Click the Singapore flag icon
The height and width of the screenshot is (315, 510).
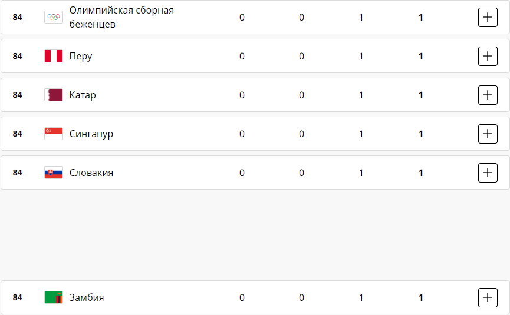(54, 134)
